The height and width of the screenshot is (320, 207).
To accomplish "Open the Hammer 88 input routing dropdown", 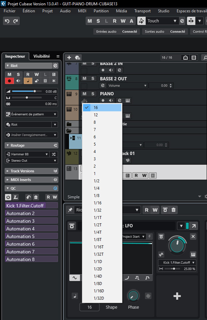I will click(27, 154).
